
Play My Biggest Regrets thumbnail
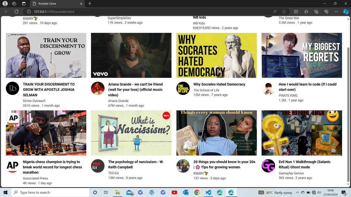(x=302, y=55)
